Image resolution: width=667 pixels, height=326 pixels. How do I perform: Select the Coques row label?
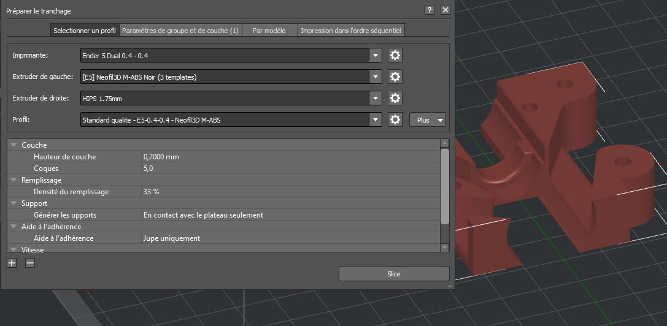pos(46,169)
